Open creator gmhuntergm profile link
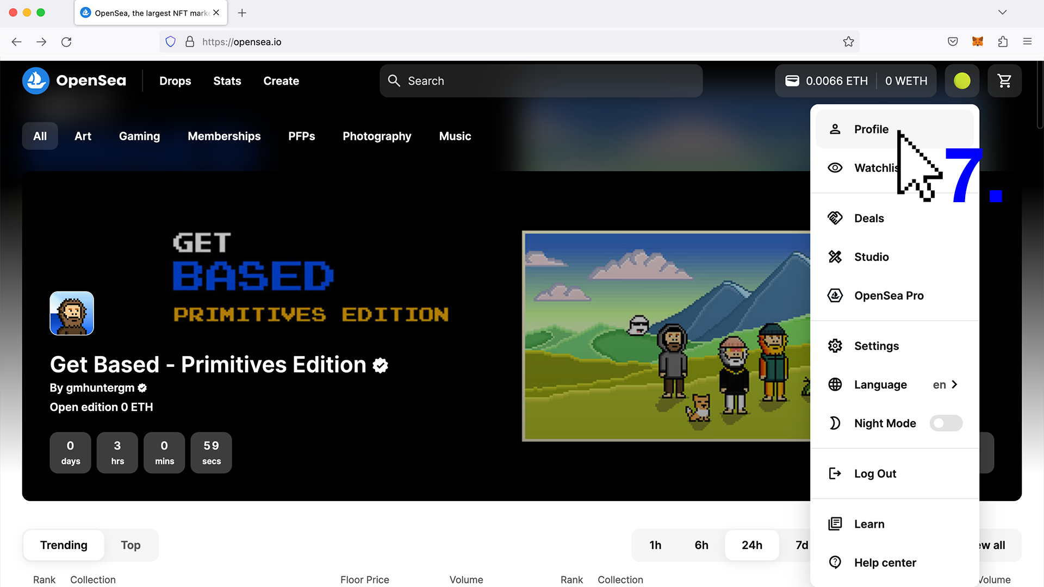The image size is (1044, 587). (100, 388)
